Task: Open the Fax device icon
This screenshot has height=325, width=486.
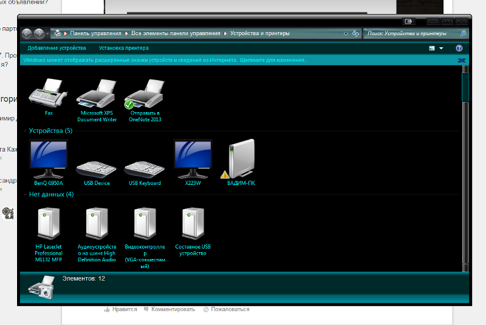Action: pyautogui.click(x=49, y=93)
